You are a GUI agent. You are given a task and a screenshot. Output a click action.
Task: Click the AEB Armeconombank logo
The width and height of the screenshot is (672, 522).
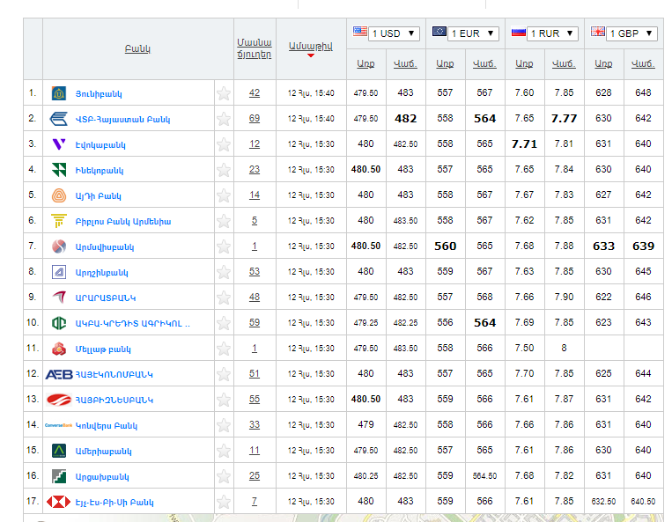(59, 375)
